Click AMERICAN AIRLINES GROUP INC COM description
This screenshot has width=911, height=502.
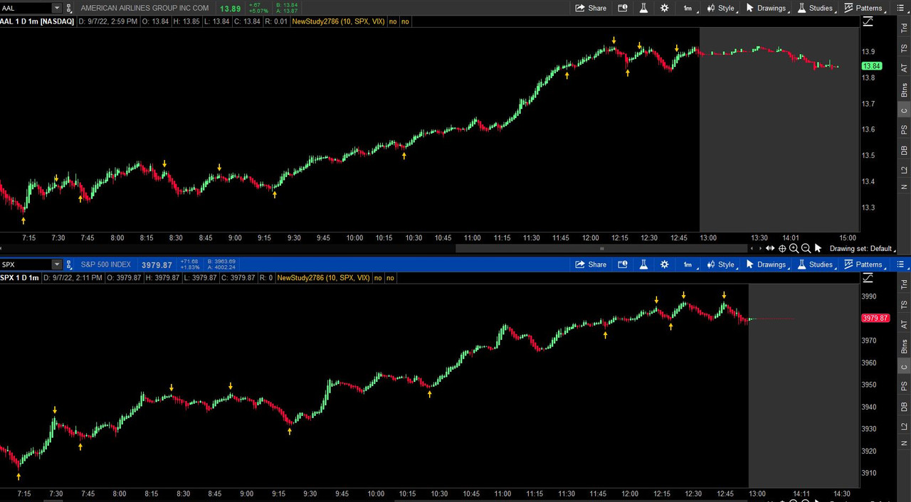144,8
